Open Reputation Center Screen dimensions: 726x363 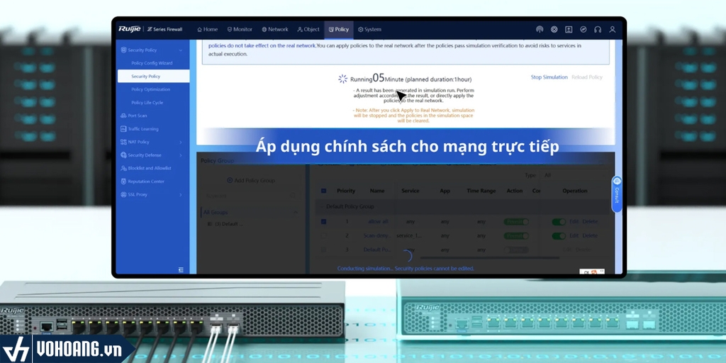tap(146, 181)
